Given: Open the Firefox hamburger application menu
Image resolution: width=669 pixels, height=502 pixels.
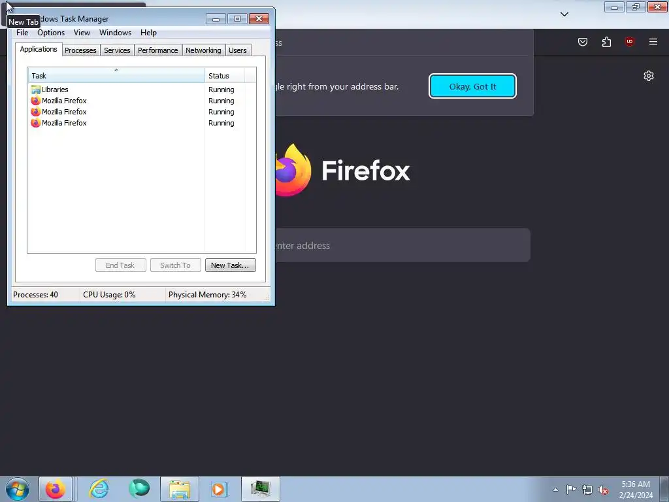Looking at the screenshot, I should click(653, 42).
